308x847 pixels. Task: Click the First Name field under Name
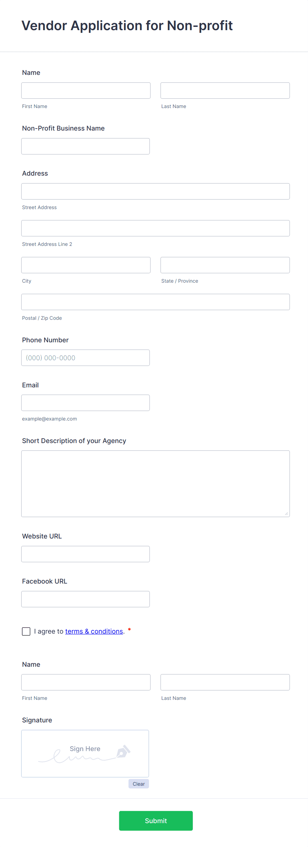pyautogui.click(x=85, y=90)
